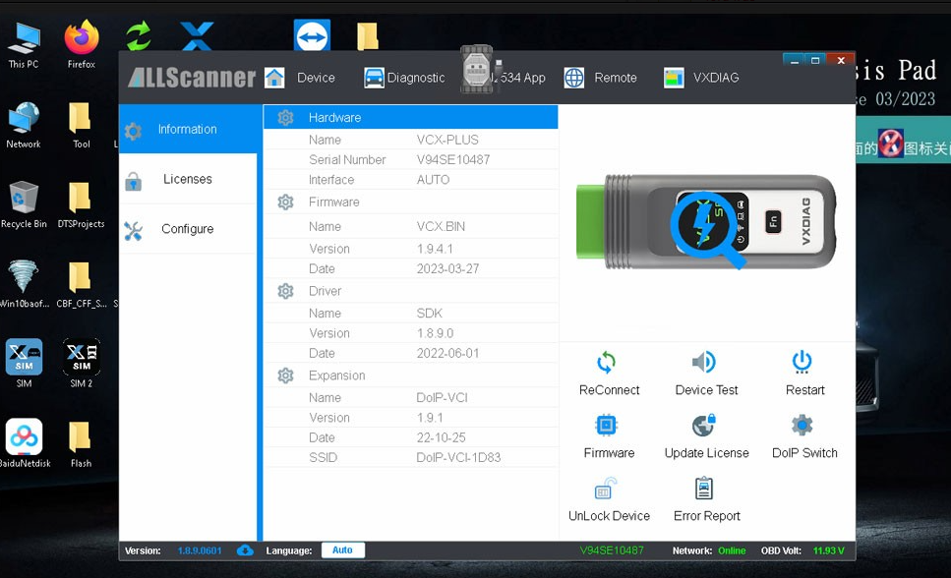Screen dimensions: 951x578
Task: Select expansion date 22-10-25
Action: [x=441, y=437]
